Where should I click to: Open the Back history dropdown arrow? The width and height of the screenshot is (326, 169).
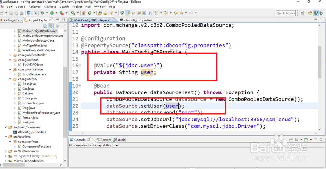186,13
